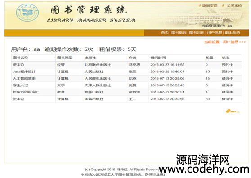Open 图书归还 in the navigation bar
This screenshot has width=251, height=178.
coord(197,33)
